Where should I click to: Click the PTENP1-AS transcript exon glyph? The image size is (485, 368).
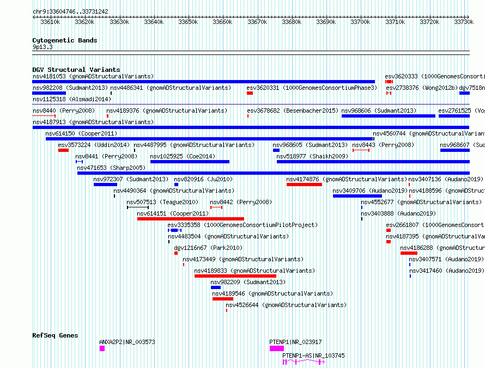click(x=304, y=362)
